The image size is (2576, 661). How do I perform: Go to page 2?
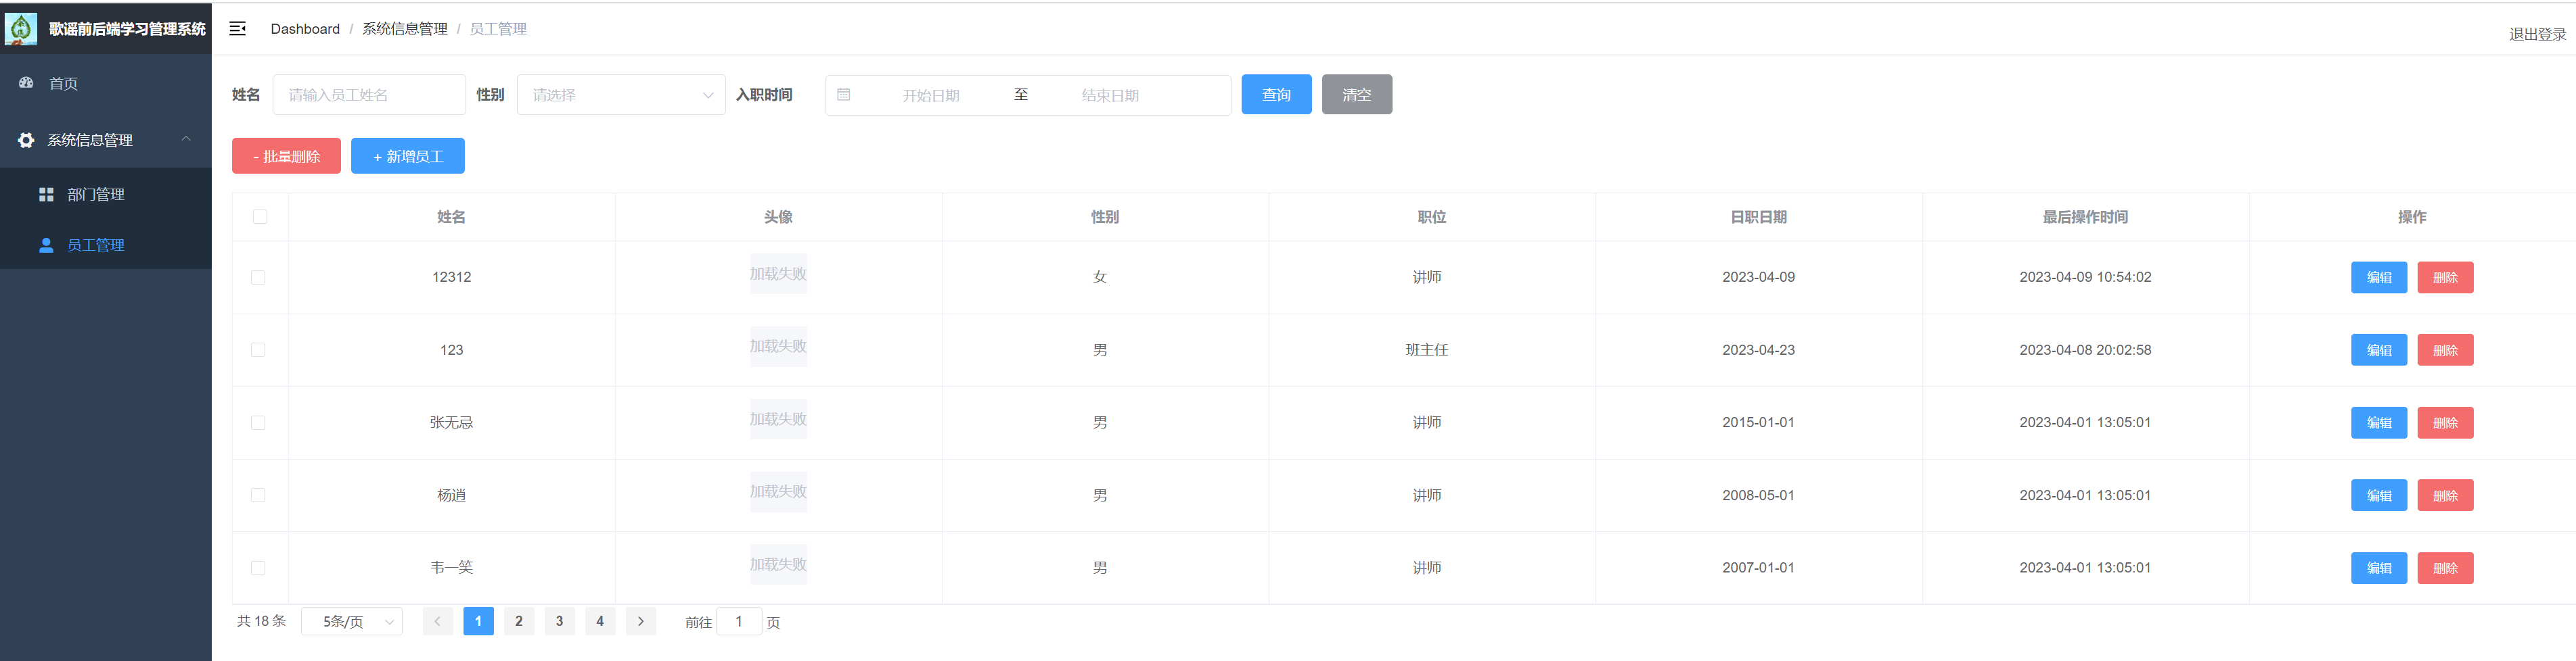click(519, 621)
